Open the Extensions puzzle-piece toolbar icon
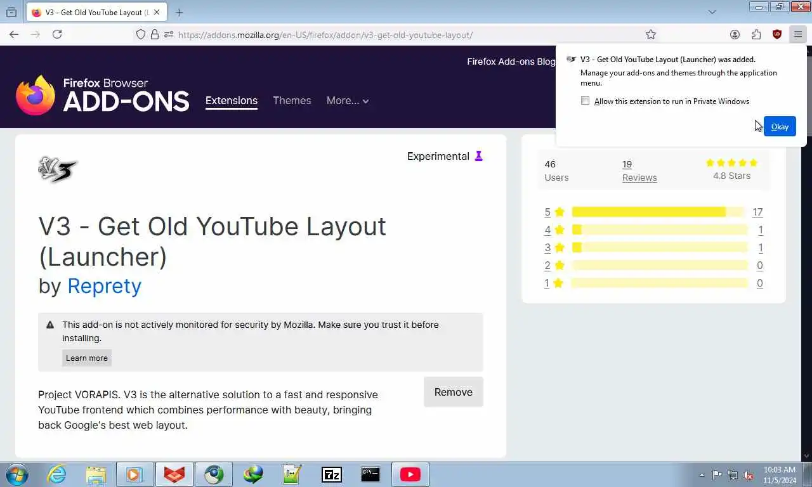The image size is (812, 487). [x=756, y=35]
